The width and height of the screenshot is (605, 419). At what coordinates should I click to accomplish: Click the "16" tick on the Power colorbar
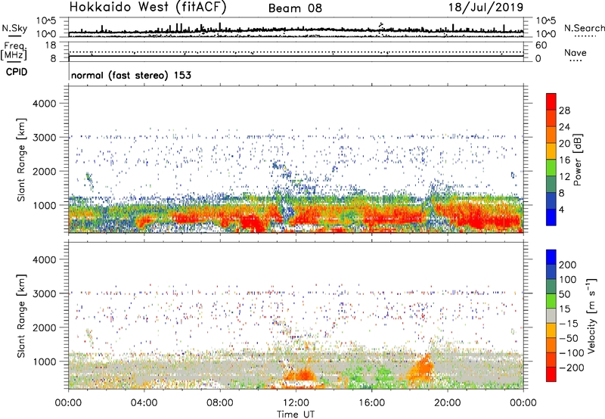point(564,160)
